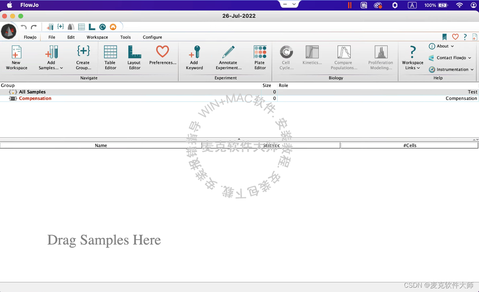Click the small heart icon at top right
479x292 pixels.
coord(455,37)
